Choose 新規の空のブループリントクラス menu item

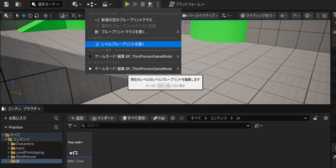128,20
